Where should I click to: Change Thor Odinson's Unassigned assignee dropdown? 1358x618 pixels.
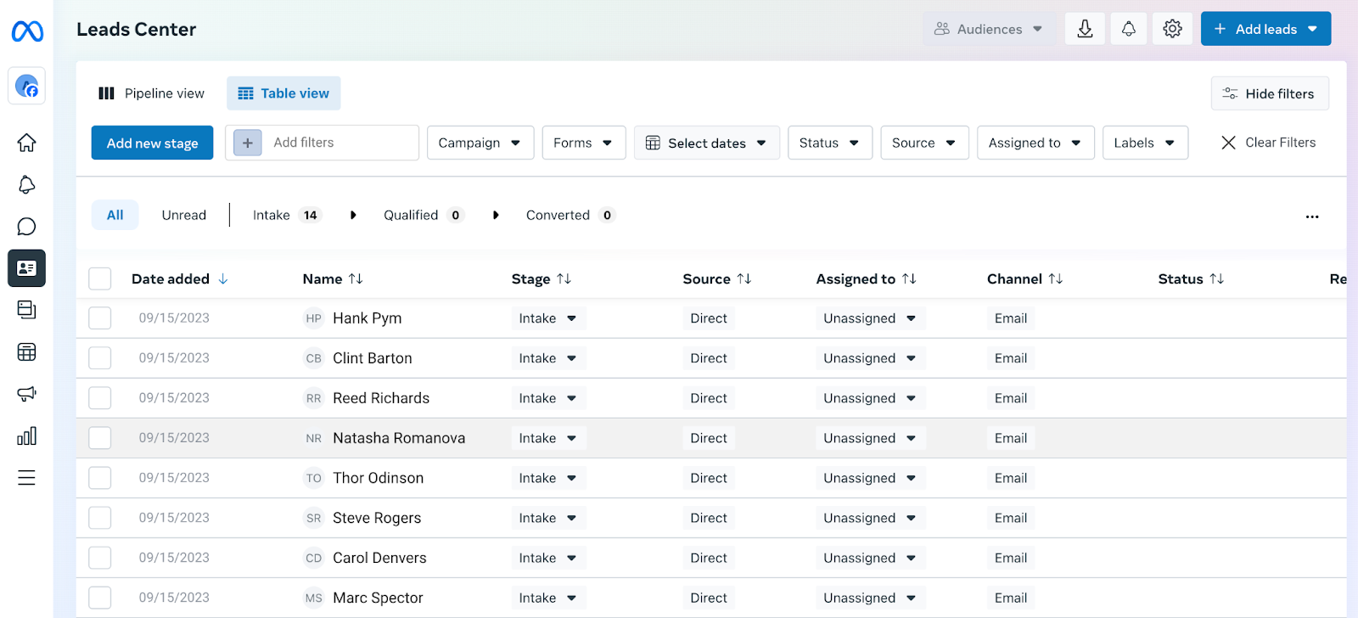click(870, 478)
